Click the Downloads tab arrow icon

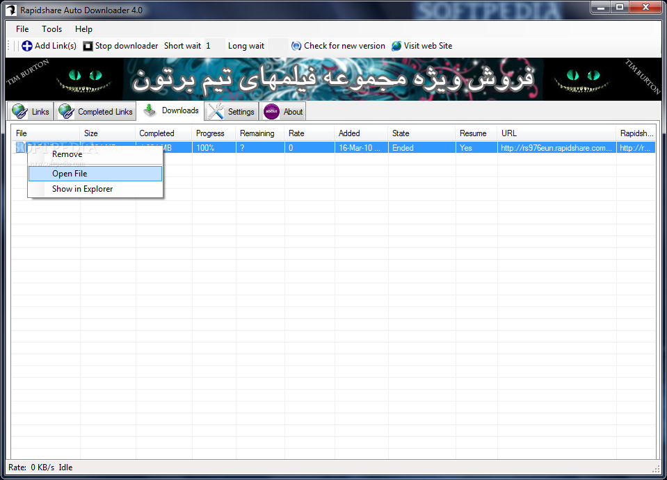[x=150, y=110]
